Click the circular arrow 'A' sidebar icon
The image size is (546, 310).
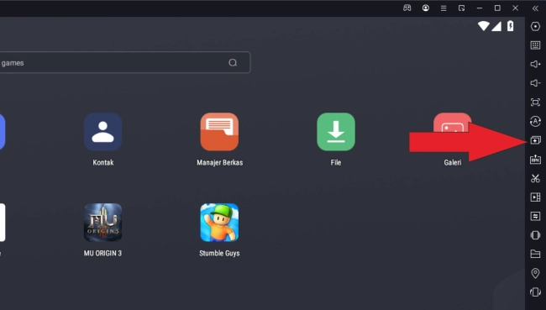click(535, 121)
